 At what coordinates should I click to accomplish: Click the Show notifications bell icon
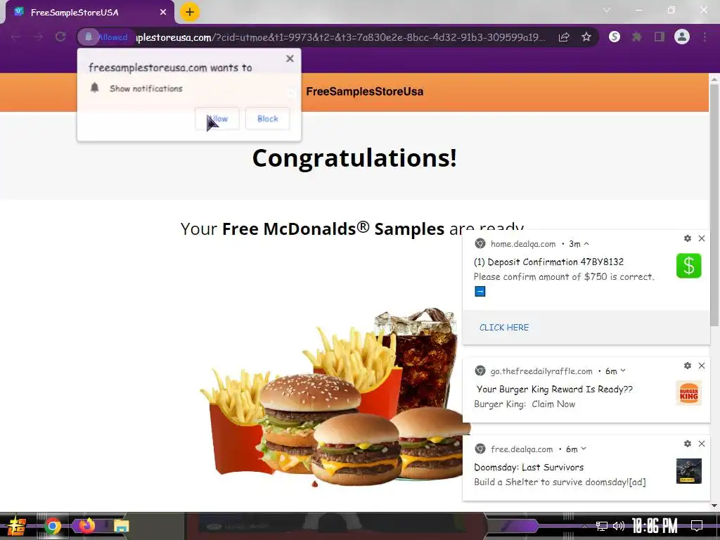tap(95, 88)
